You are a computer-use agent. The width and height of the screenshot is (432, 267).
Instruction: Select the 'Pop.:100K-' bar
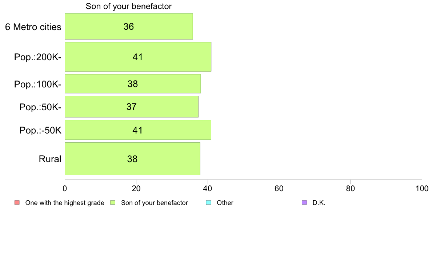pos(133,84)
